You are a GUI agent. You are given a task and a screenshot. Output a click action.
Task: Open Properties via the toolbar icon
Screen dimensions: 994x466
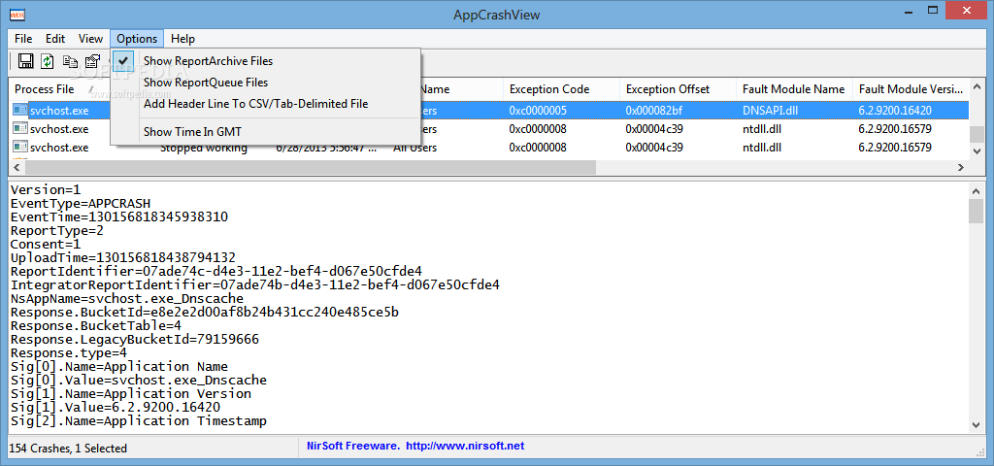[x=92, y=61]
